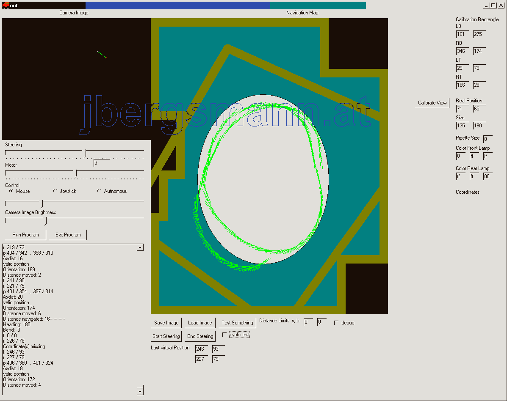
Task: Open Load Image
Action: [x=200, y=323]
